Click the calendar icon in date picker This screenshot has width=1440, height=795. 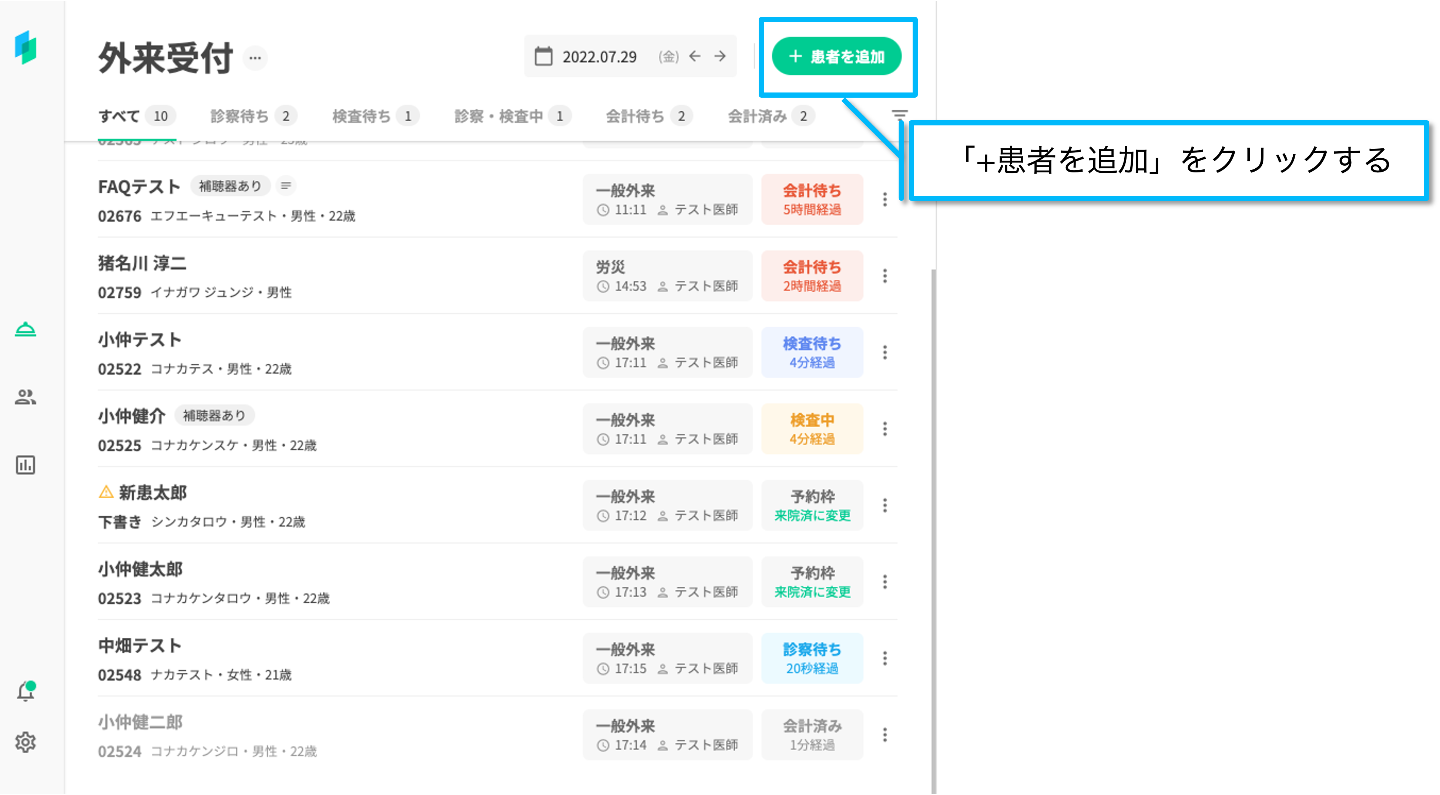pyautogui.click(x=543, y=57)
